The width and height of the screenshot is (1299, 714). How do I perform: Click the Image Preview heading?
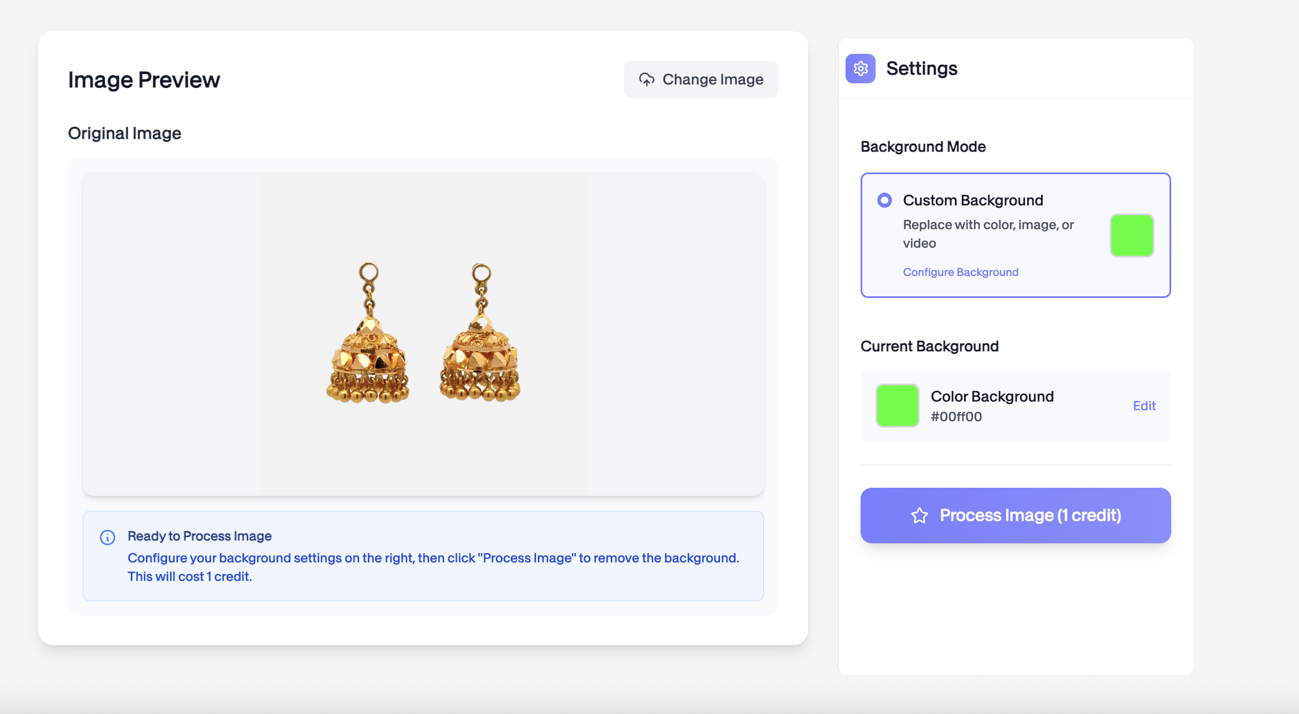(144, 80)
